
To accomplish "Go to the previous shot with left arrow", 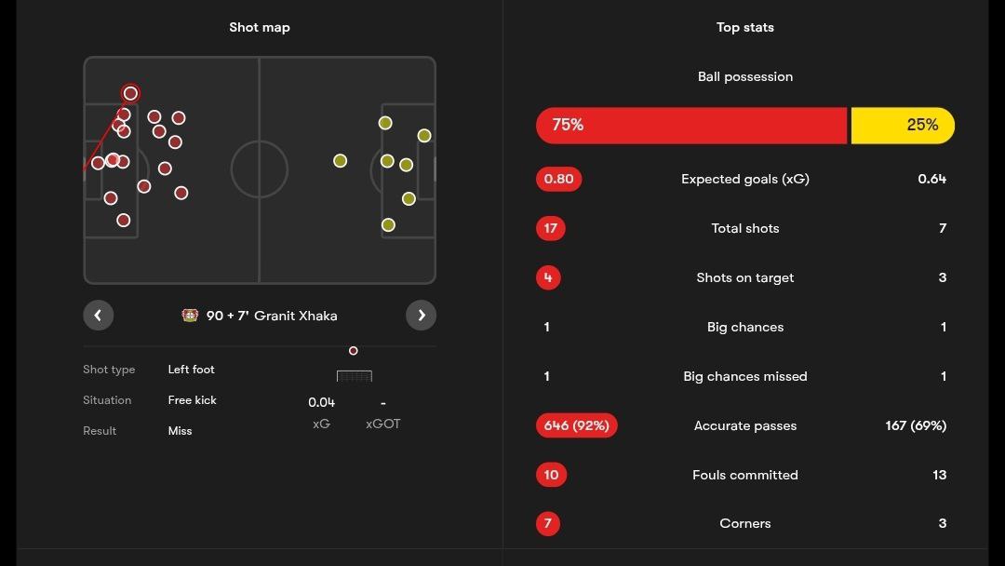I will [98, 316].
